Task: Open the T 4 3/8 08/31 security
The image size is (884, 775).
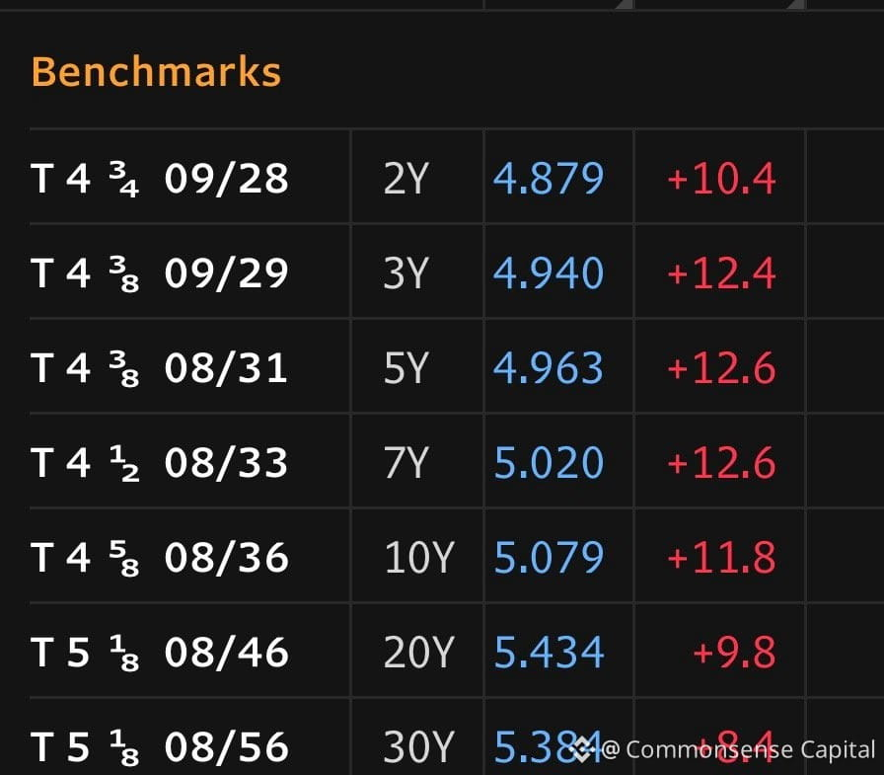Action: pyautogui.click(x=160, y=368)
